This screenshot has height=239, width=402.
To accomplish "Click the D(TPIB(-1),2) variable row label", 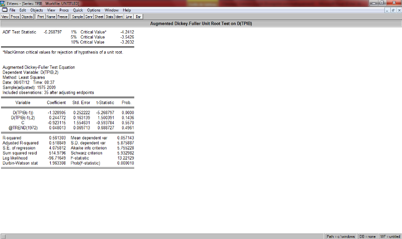I will [23, 118].
